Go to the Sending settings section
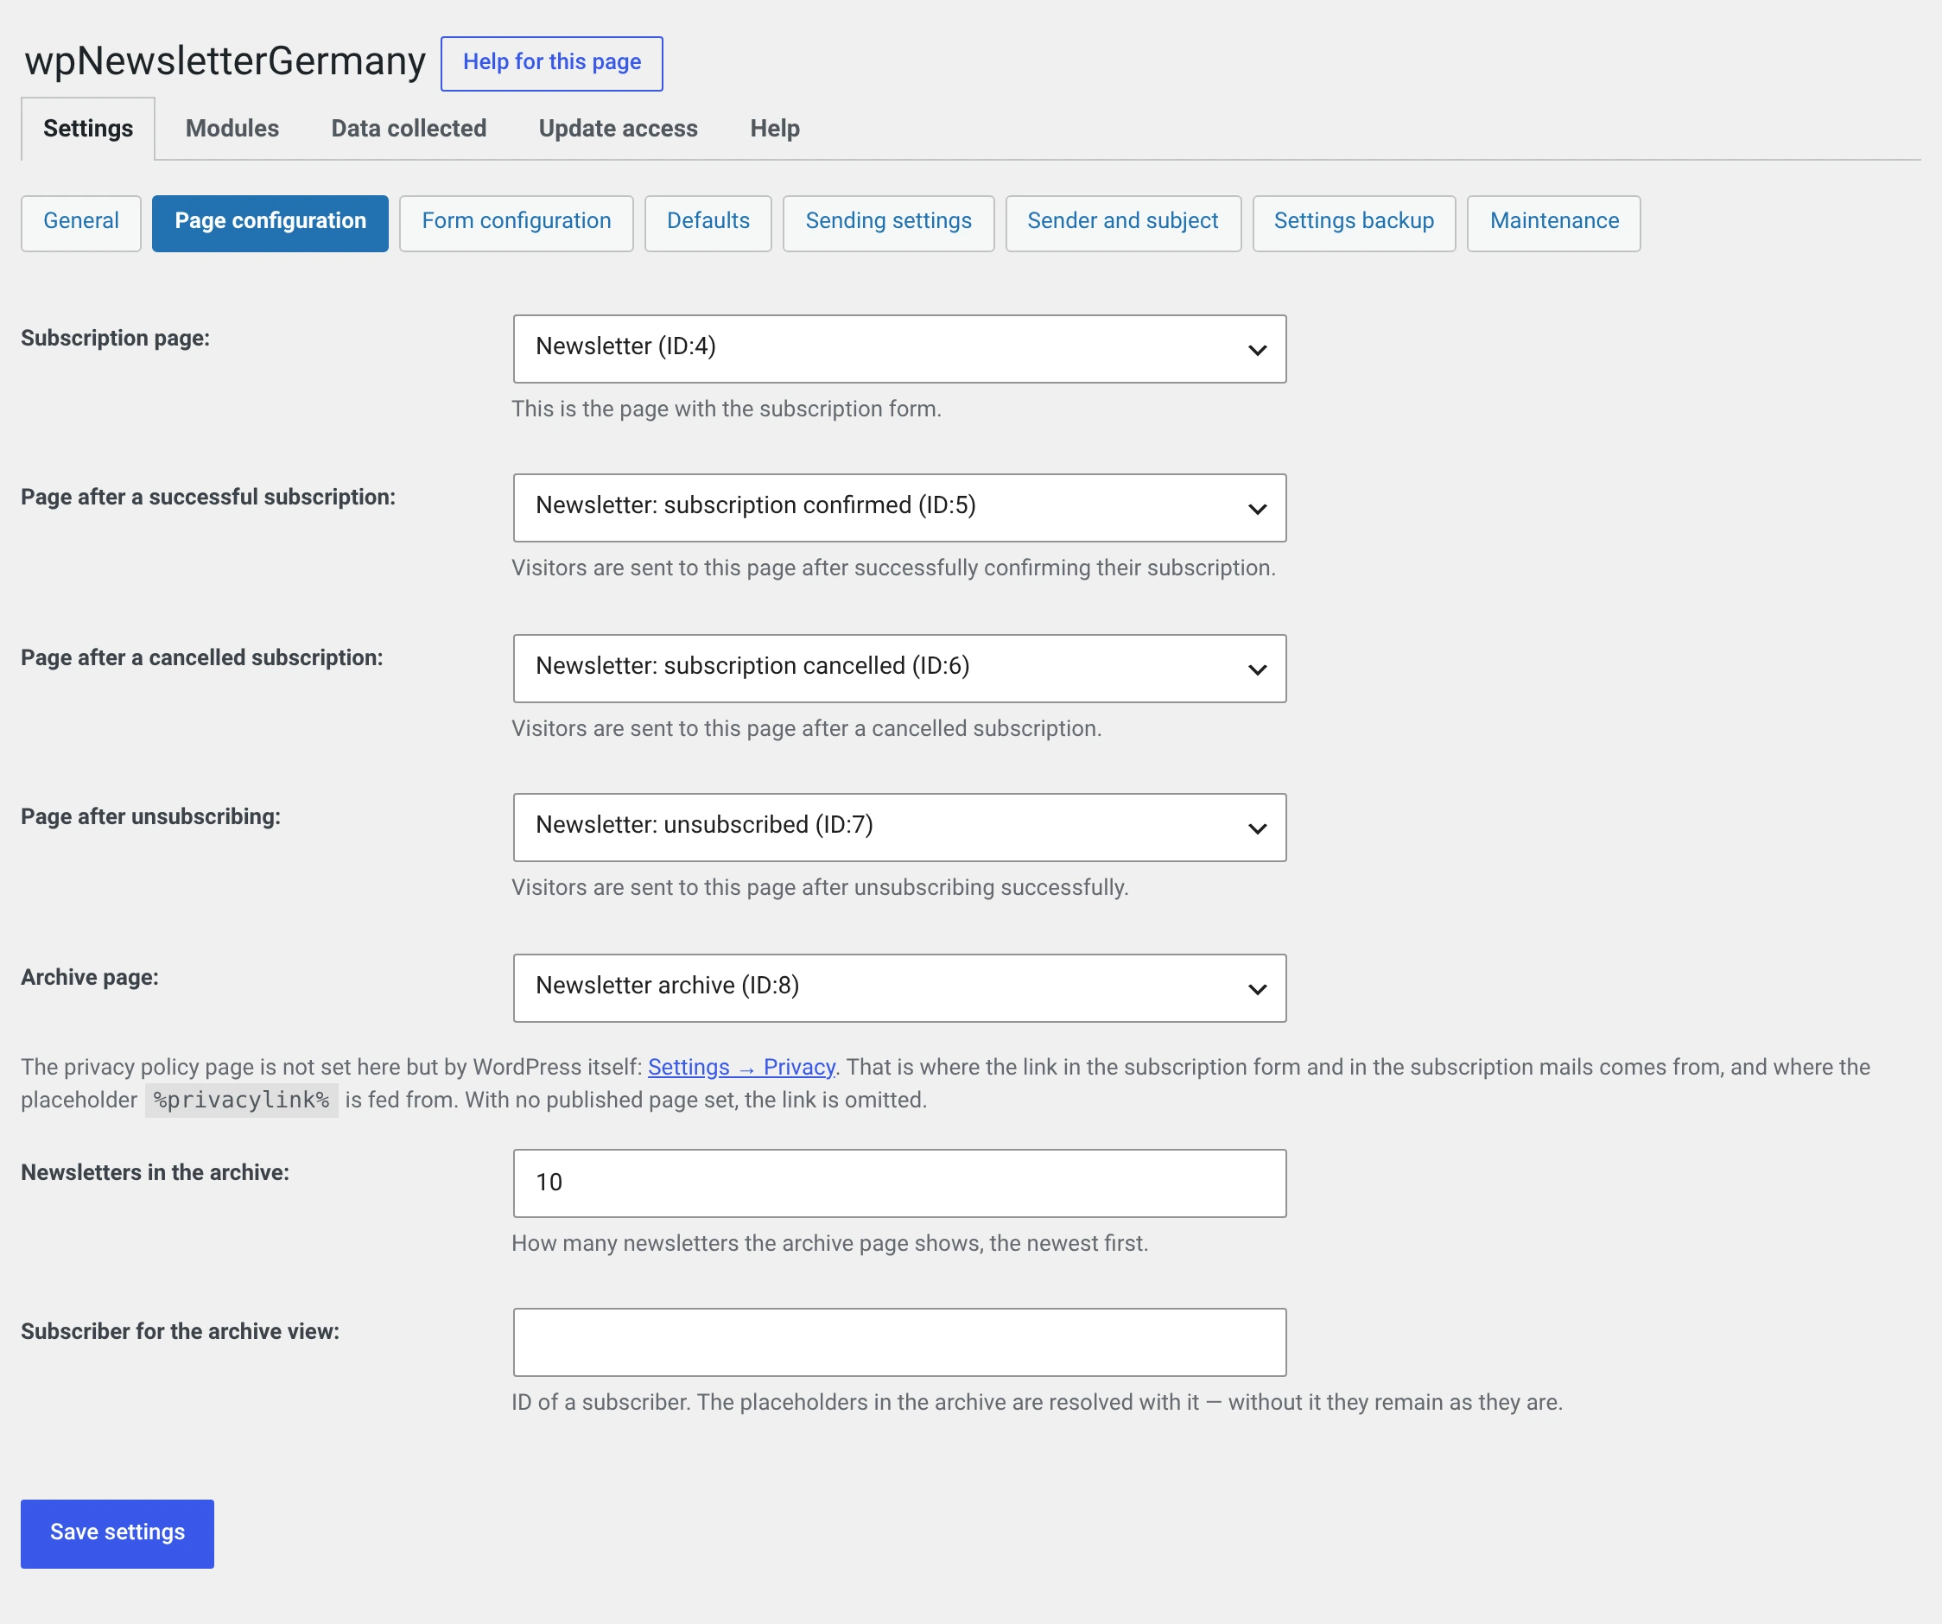 (x=889, y=222)
